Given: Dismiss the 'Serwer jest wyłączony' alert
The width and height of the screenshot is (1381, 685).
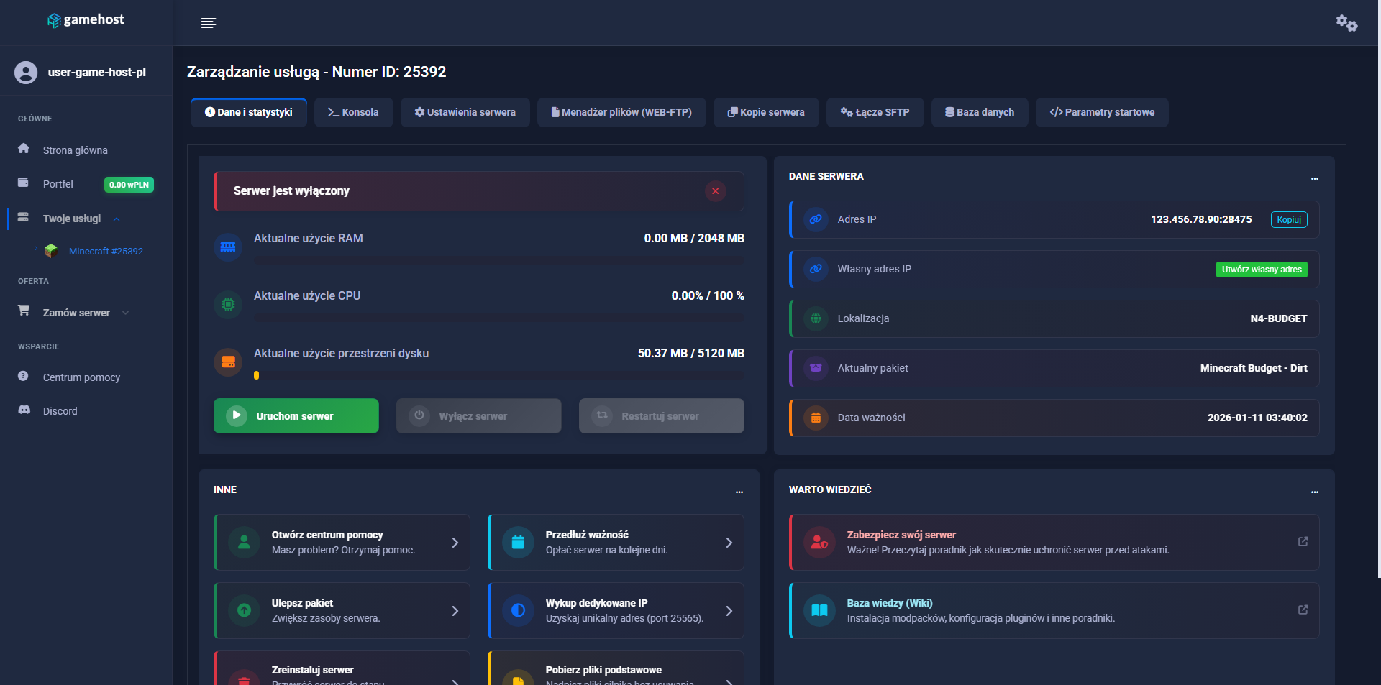Looking at the screenshot, I should [715, 191].
